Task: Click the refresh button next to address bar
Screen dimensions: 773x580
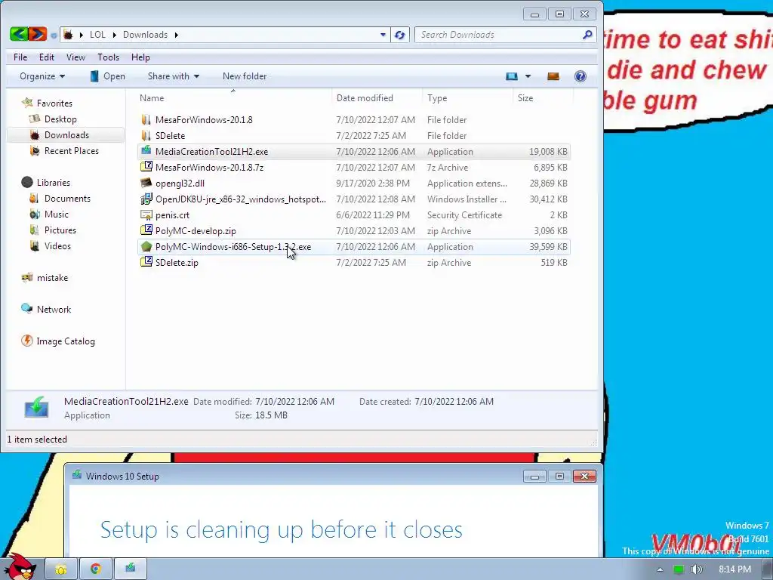Action: 400,35
